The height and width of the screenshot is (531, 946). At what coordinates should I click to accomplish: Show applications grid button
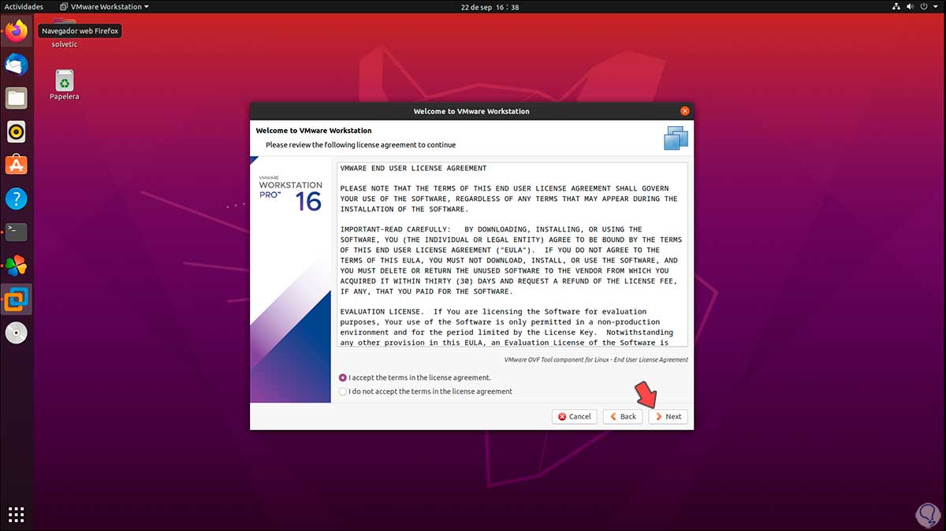(x=17, y=514)
